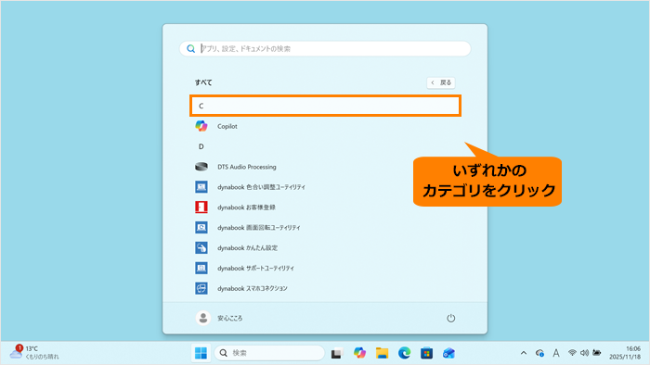Open dynabook サポートユーティリティ icon
This screenshot has height=365, width=650.
(201, 268)
